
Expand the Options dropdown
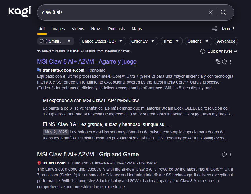[198, 41]
